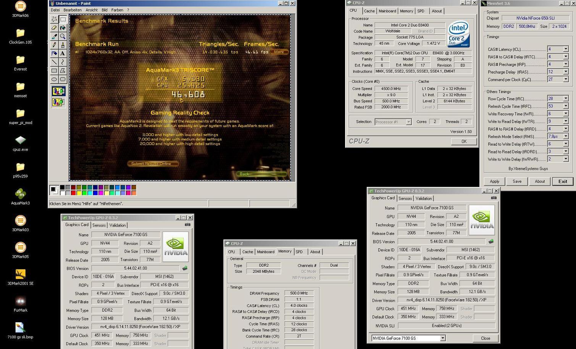Select the Polygon tool in Paint
The width and height of the screenshot is (576, 349).
coord(63,71)
